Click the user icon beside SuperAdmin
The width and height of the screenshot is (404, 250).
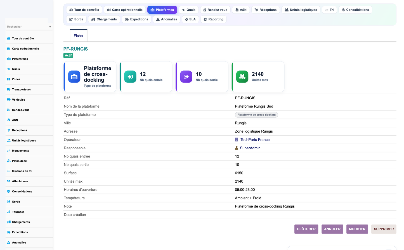pos(237,148)
